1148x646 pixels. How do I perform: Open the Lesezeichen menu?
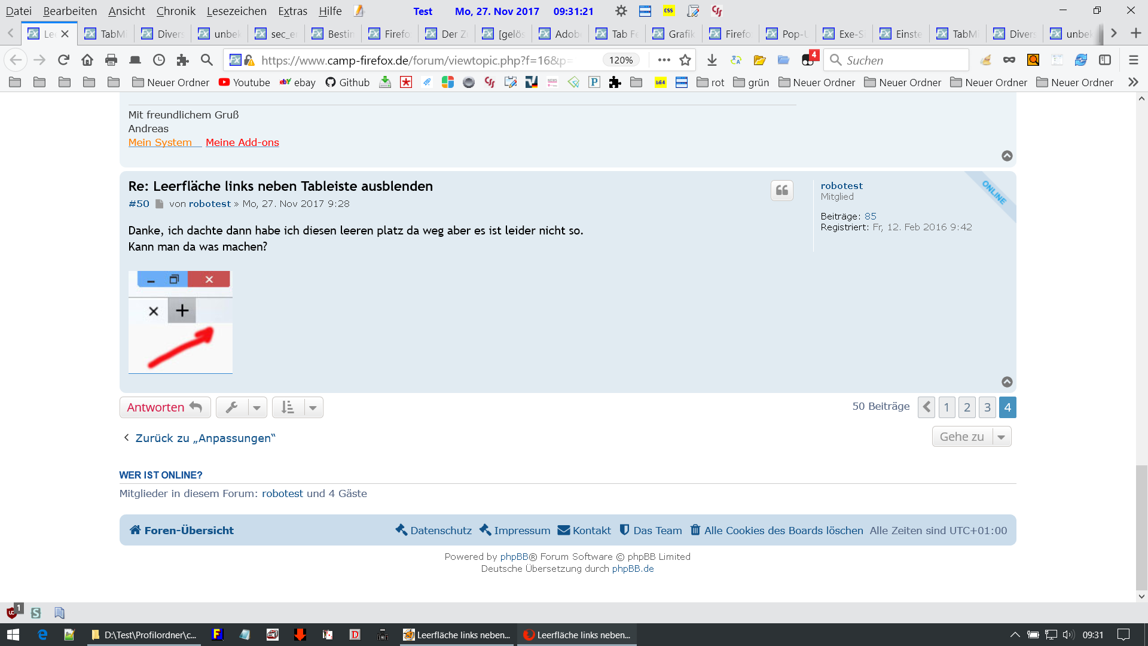(x=236, y=11)
